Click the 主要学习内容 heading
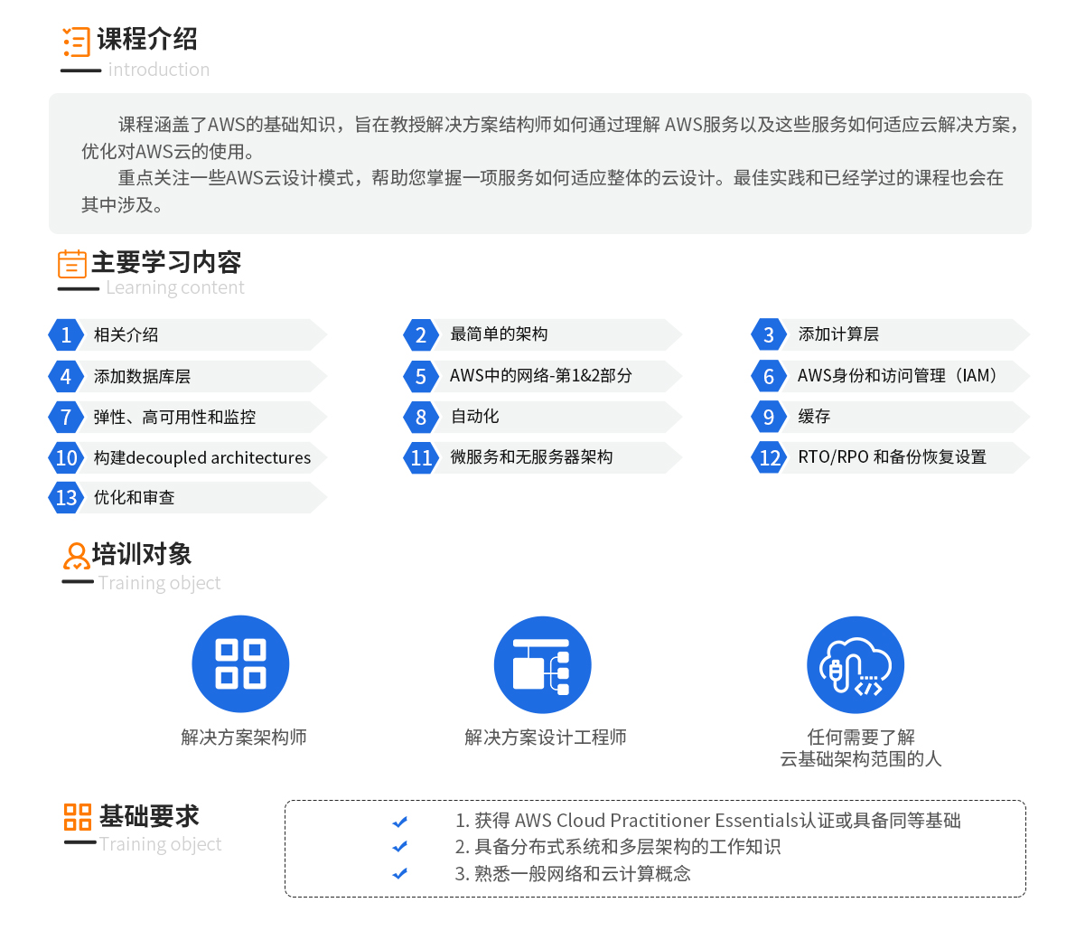1085x940 pixels. coord(166,262)
